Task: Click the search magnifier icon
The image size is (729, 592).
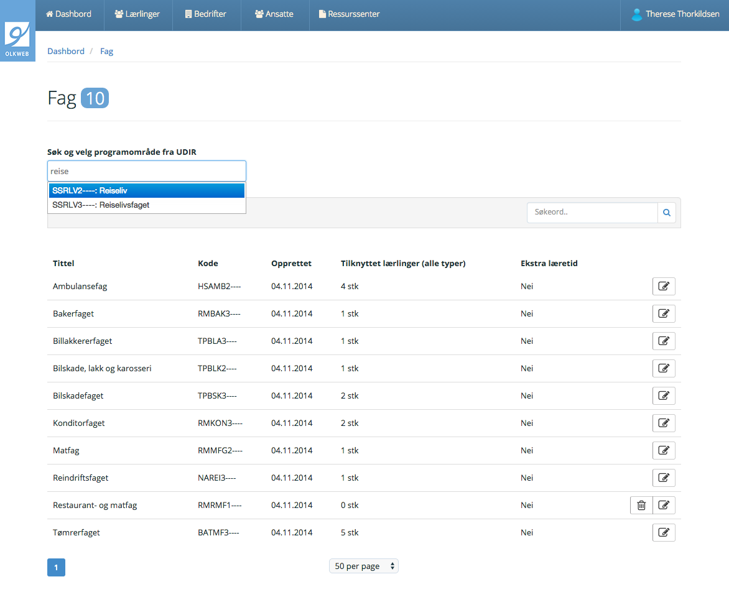Action: click(x=667, y=213)
